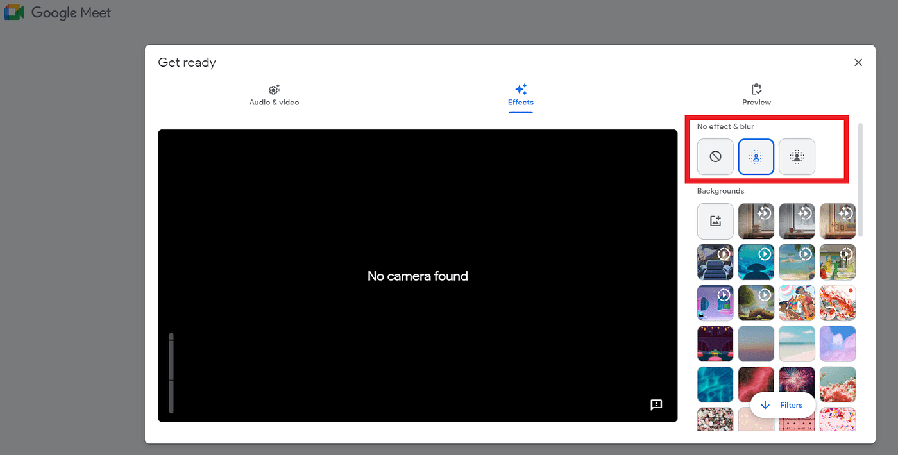Select the sunset gradient sky background
The image size is (898, 455).
pos(756,344)
